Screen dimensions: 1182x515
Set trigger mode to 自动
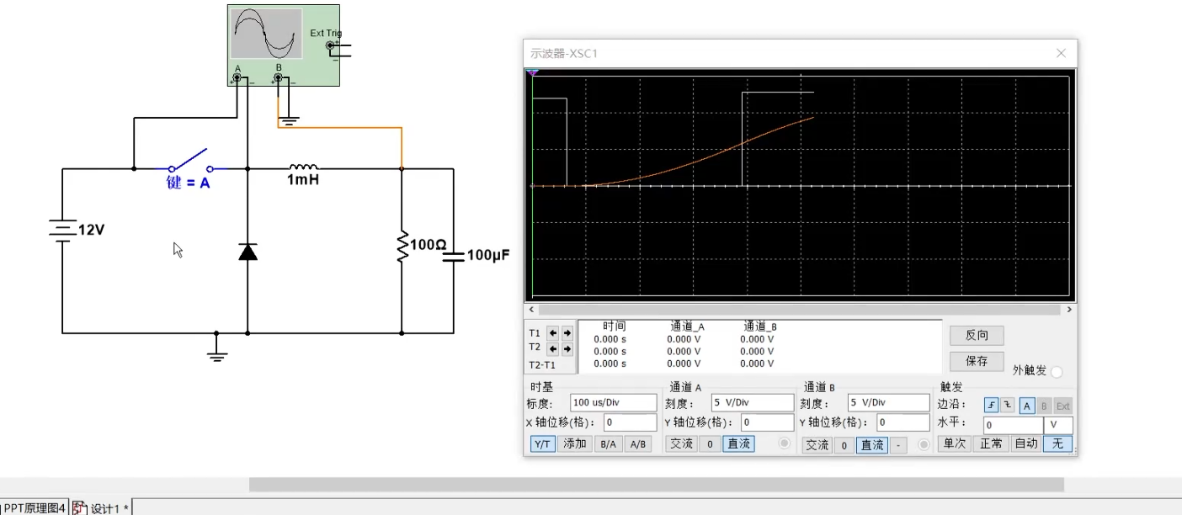point(1026,443)
